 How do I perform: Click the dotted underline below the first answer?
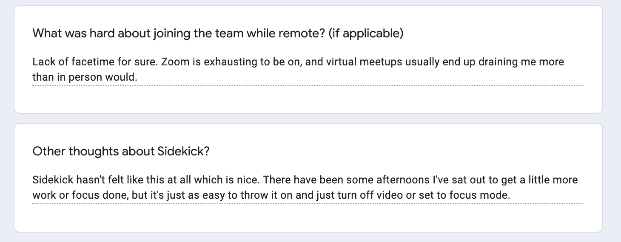point(308,85)
